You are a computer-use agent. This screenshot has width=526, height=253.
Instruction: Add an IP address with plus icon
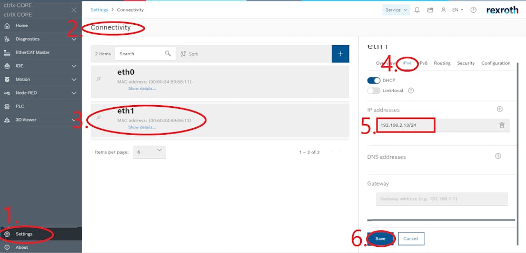pos(500,109)
